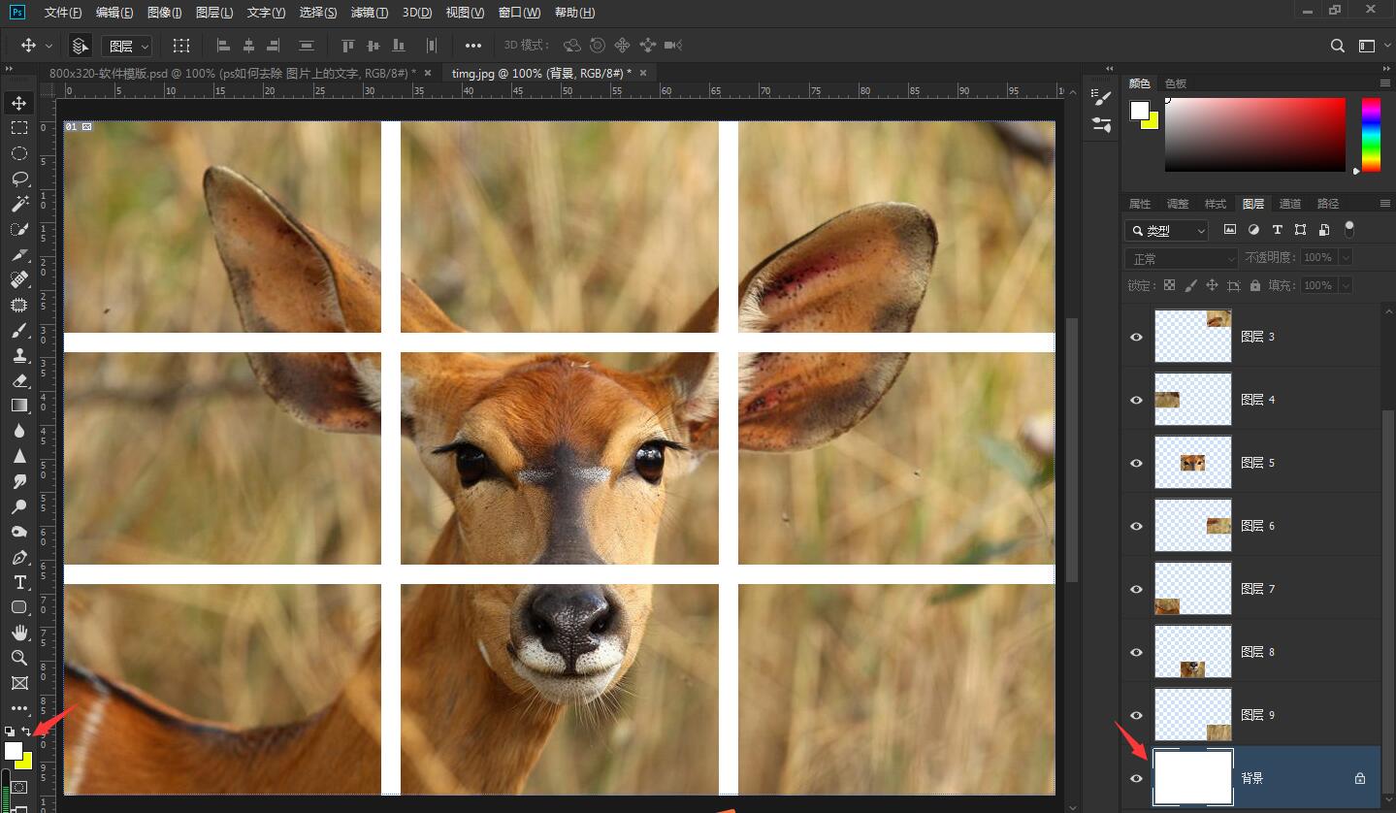Toggle visibility of 图层 6
The height and width of the screenshot is (813, 1396).
(x=1136, y=526)
